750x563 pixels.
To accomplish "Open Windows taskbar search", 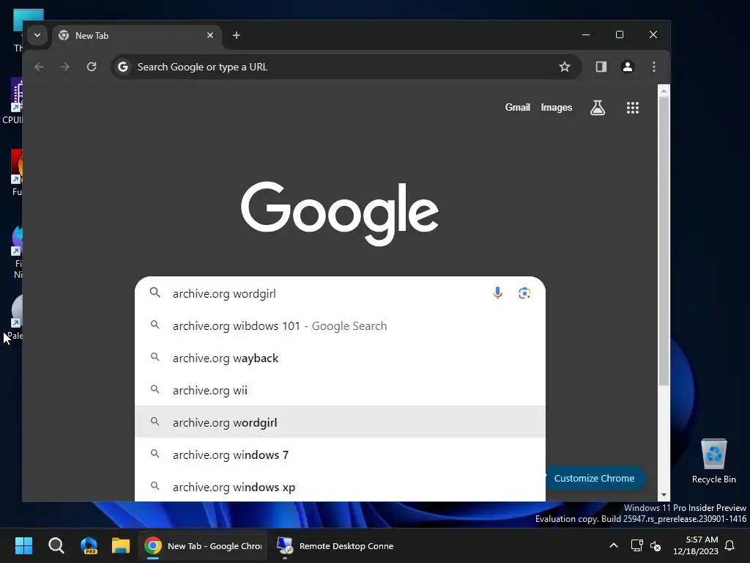I will coord(56,545).
